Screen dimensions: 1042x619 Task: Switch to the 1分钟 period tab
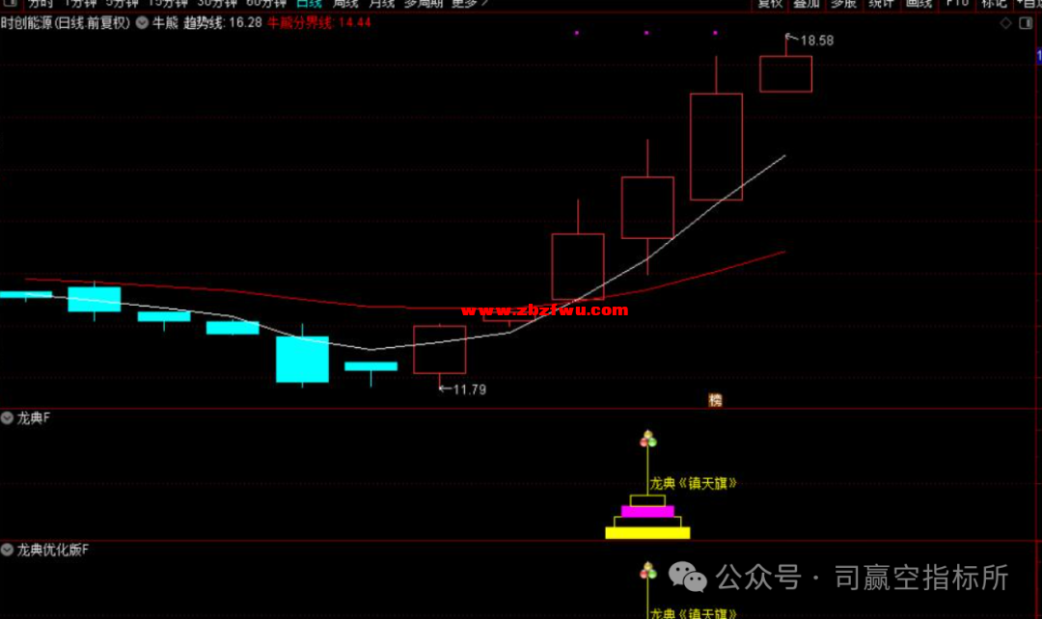click(x=80, y=3)
